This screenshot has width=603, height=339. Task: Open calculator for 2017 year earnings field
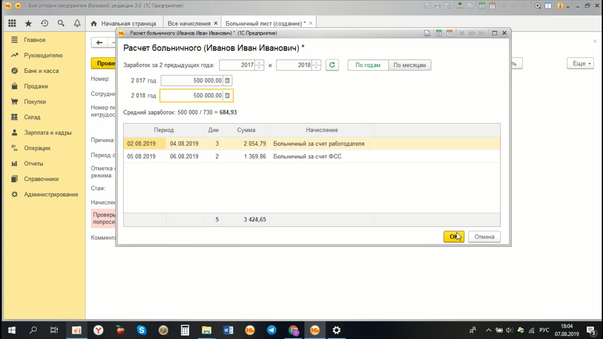[x=227, y=81]
